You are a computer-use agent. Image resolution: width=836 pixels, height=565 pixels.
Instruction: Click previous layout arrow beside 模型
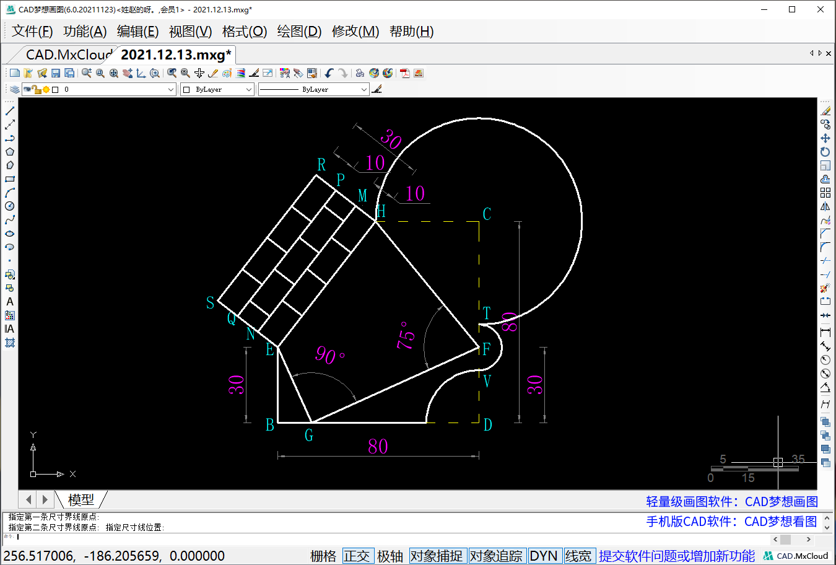click(28, 499)
